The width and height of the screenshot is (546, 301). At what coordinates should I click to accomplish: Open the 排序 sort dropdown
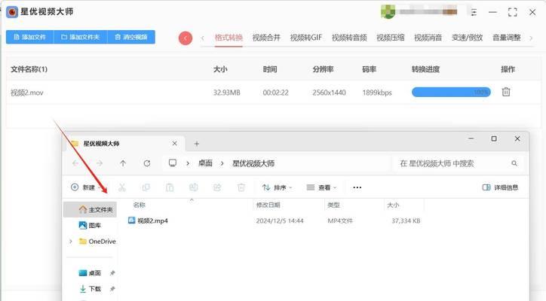[278, 187]
